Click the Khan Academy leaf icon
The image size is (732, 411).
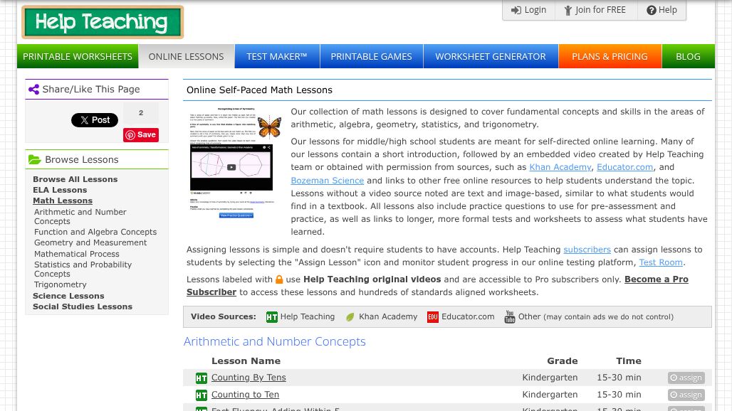350,317
